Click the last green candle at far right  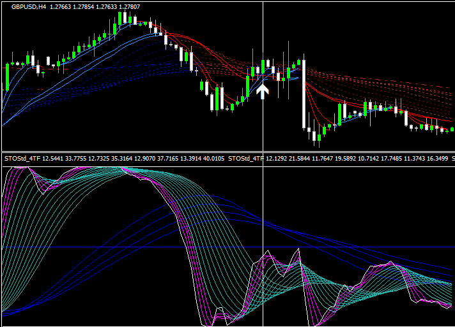pyautogui.click(x=452, y=129)
